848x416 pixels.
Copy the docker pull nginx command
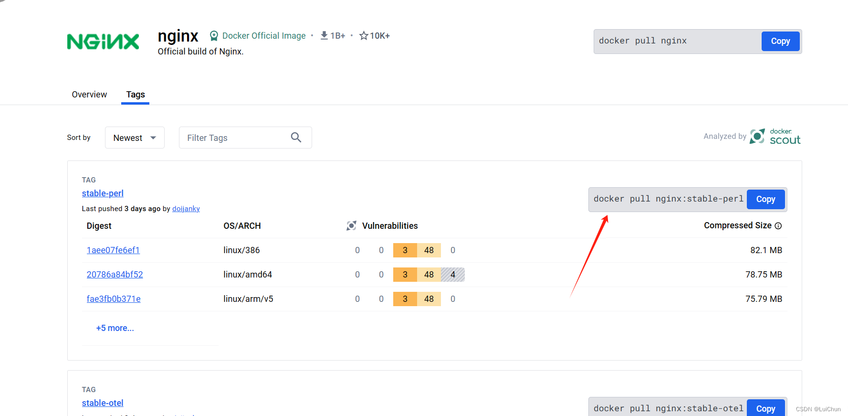(780, 41)
